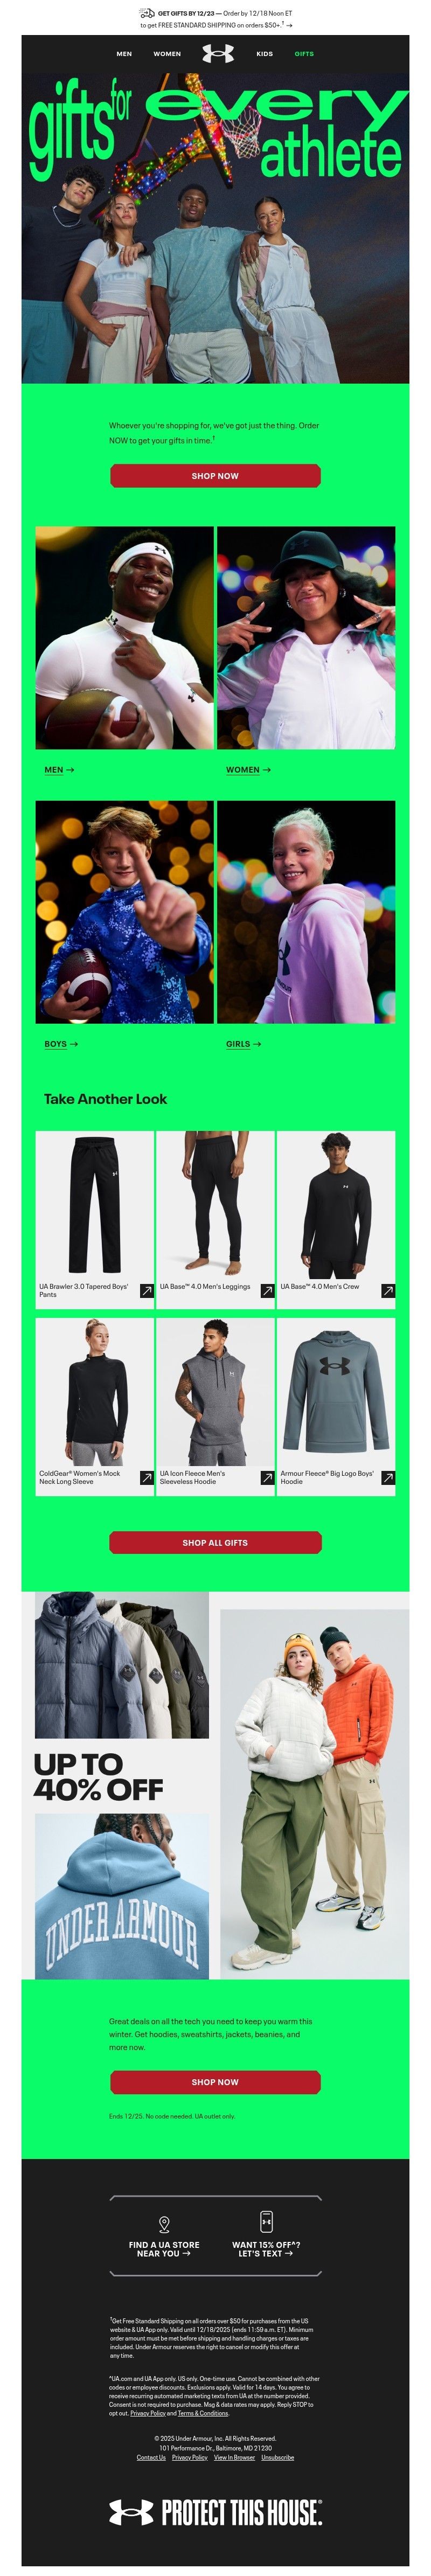Click the SHOP ALL GIFTS button
The image size is (431, 2576).
pyautogui.click(x=215, y=1543)
